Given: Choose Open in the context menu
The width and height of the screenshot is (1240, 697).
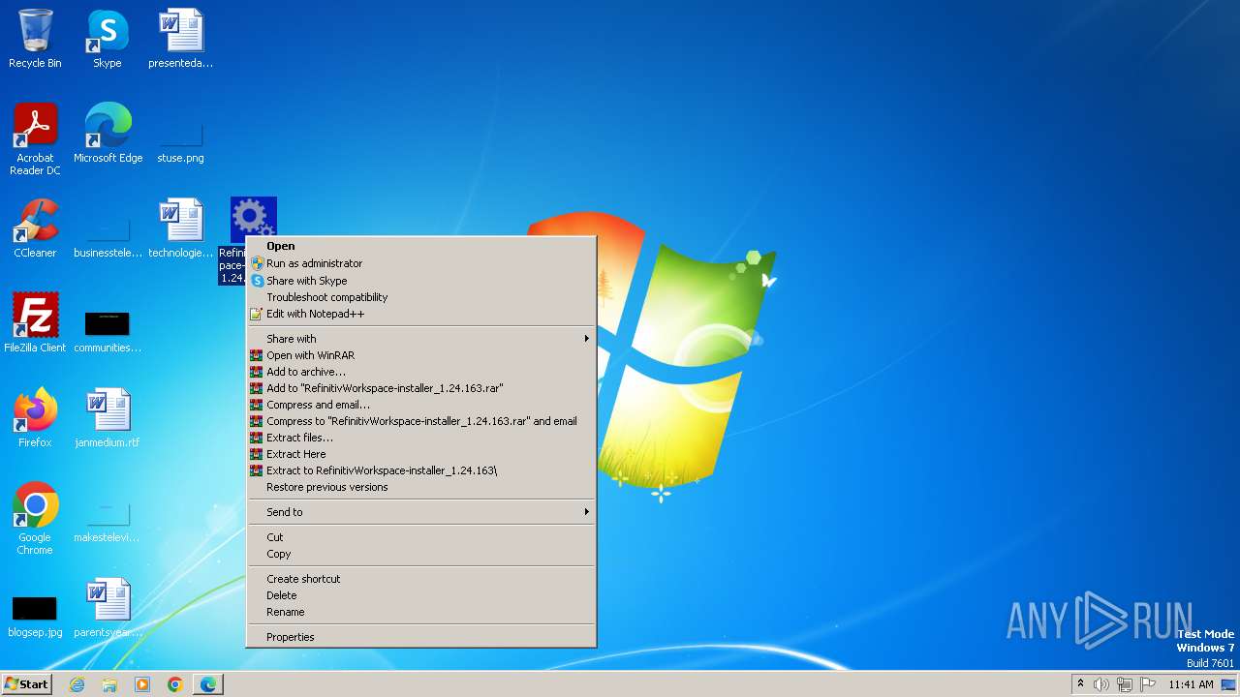Looking at the screenshot, I should pyautogui.click(x=421, y=246).
